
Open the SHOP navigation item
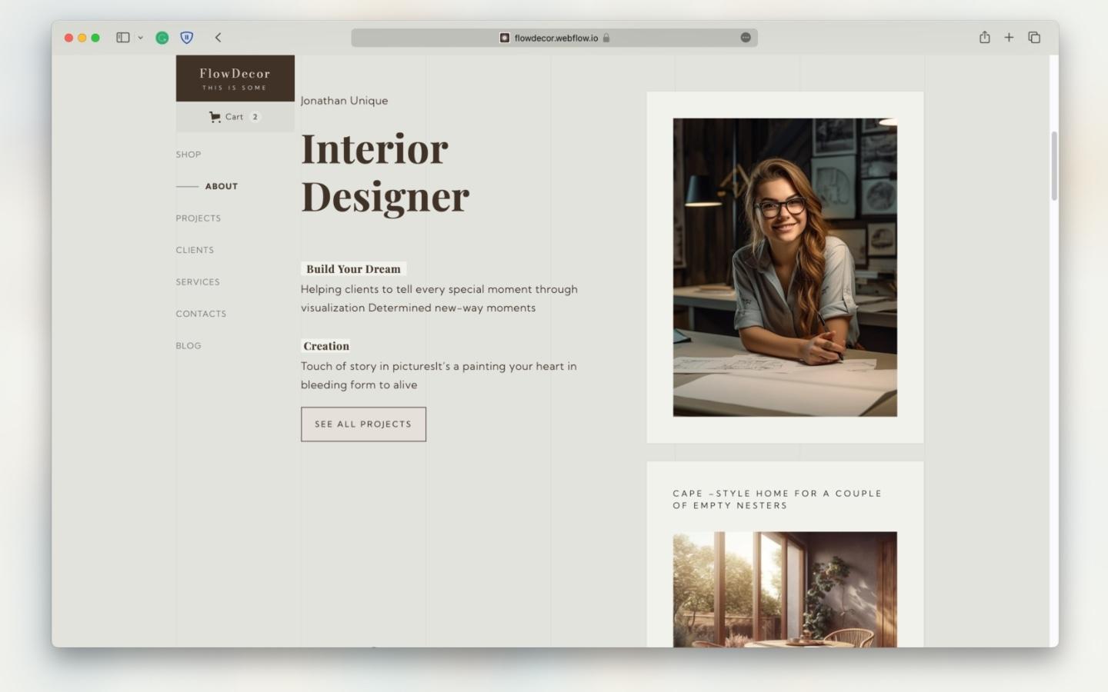pos(189,155)
